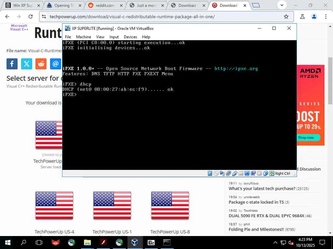Click the recording indicator in VirtualBox status bar

tap(253, 173)
